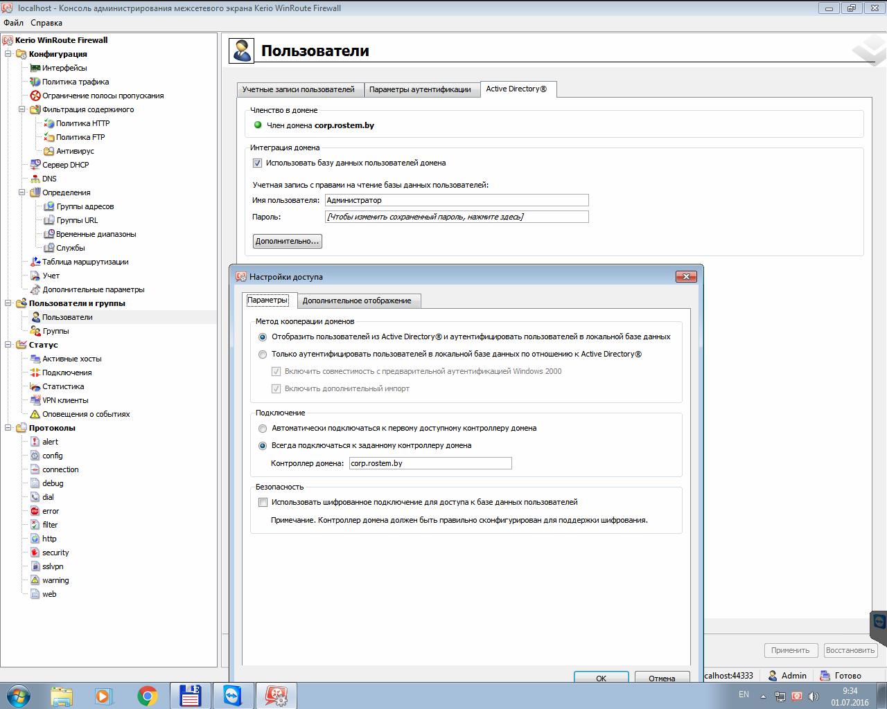The height and width of the screenshot is (709, 887).
Task: Click the Политика HTTP icon
Action: (x=49, y=123)
